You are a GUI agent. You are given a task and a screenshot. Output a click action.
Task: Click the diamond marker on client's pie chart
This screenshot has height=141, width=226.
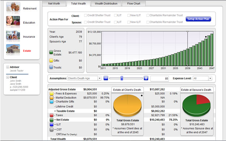[x=142, y=95]
